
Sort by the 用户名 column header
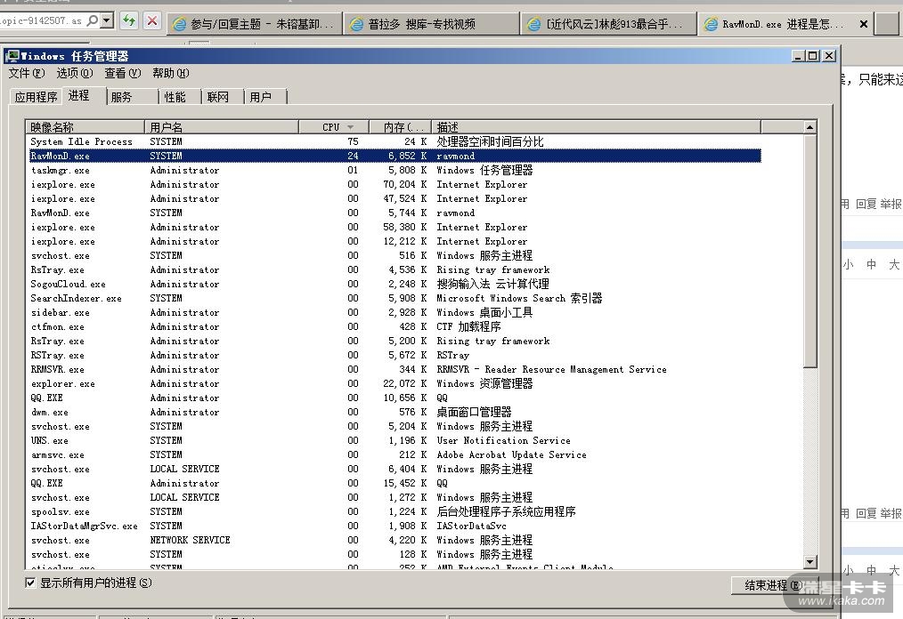coord(222,127)
